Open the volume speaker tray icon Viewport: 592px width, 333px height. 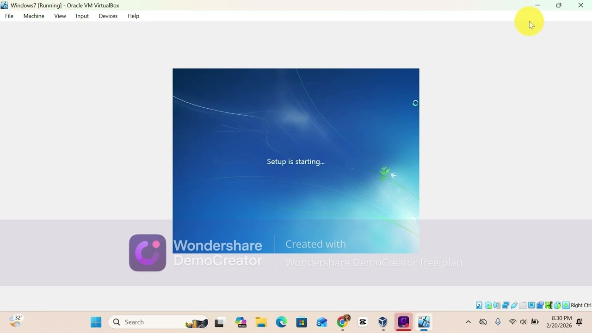(523, 322)
